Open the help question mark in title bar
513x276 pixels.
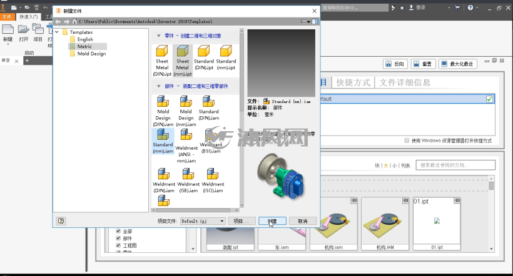pyautogui.click(x=470, y=7)
